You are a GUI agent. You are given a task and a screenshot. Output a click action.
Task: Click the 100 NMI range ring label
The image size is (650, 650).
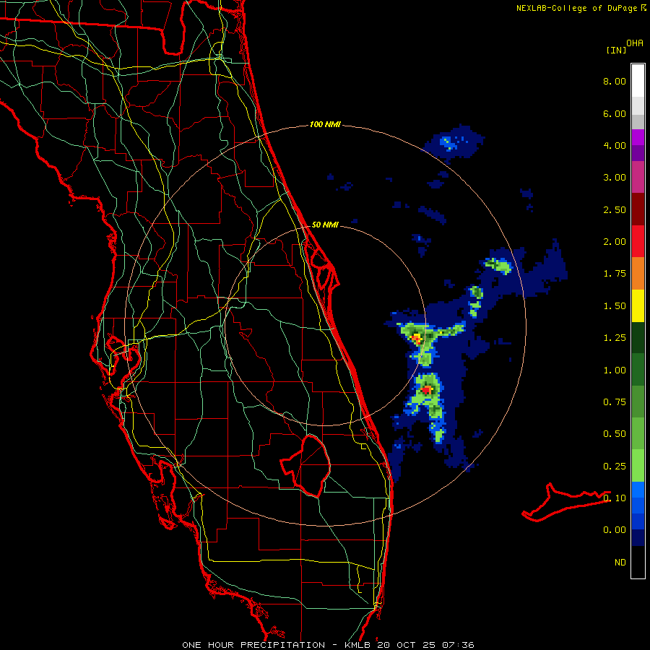click(x=325, y=124)
